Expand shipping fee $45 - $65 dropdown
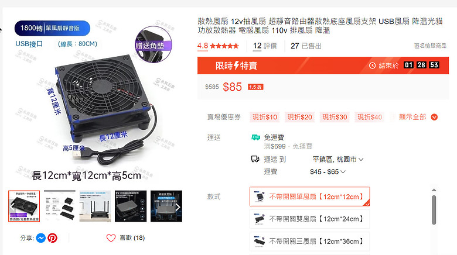Viewport: 457px width, 255px height. tap(328, 172)
